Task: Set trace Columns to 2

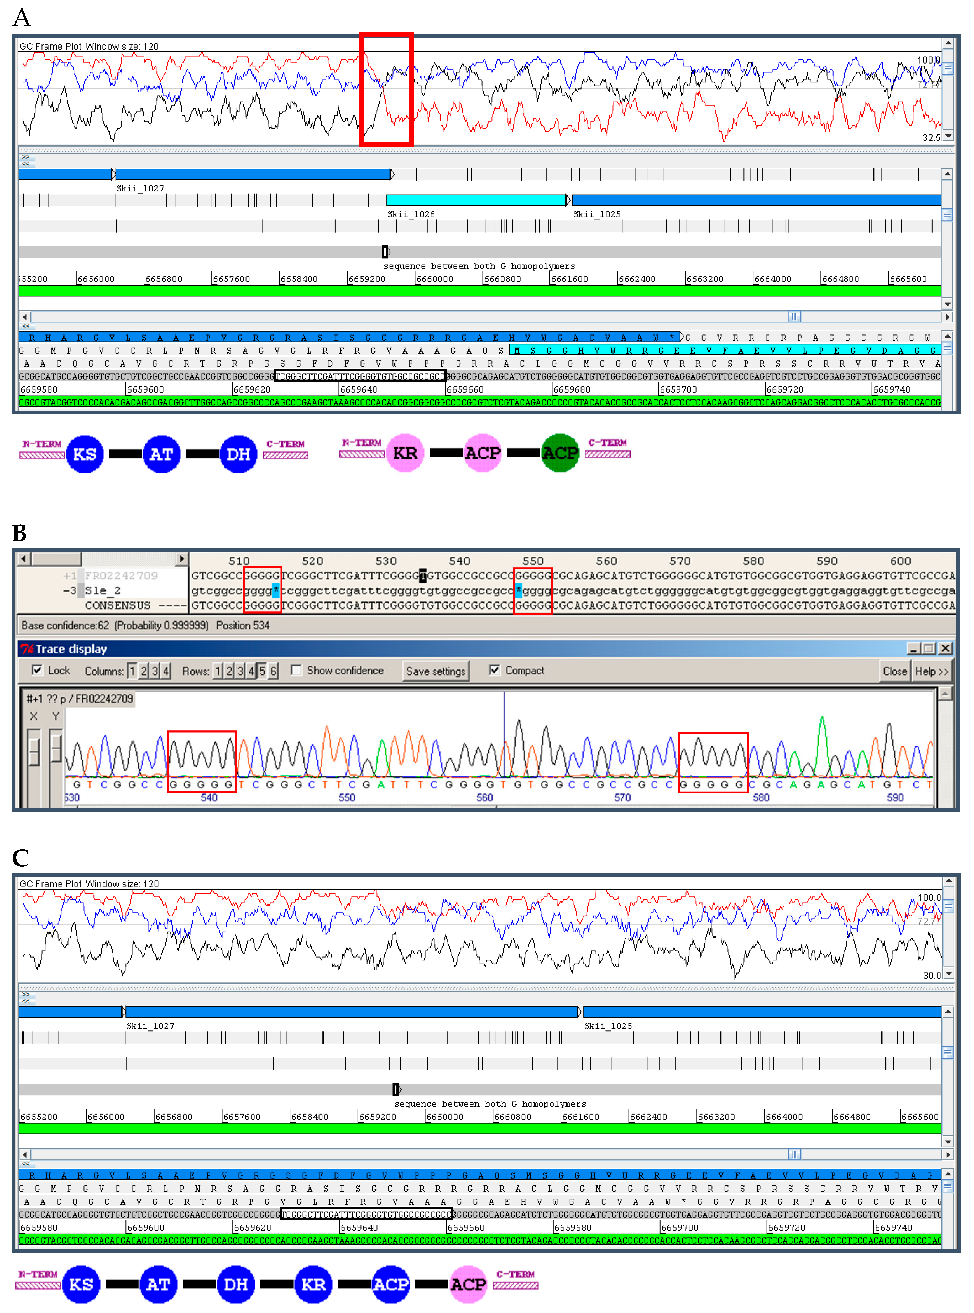Action: point(143,671)
